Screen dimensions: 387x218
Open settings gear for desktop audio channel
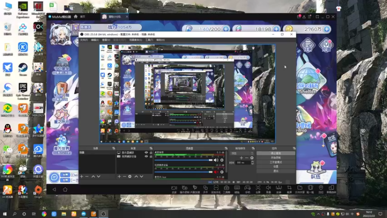[x=222, y=160]
